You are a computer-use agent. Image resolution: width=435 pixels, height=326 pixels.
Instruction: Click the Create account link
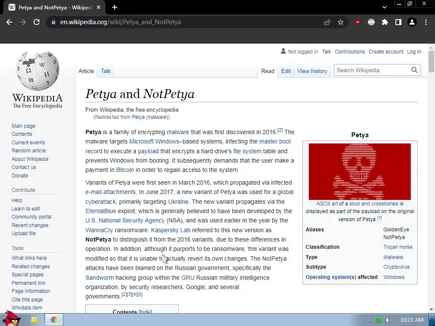pyautogui.click(x=386, y=51)
